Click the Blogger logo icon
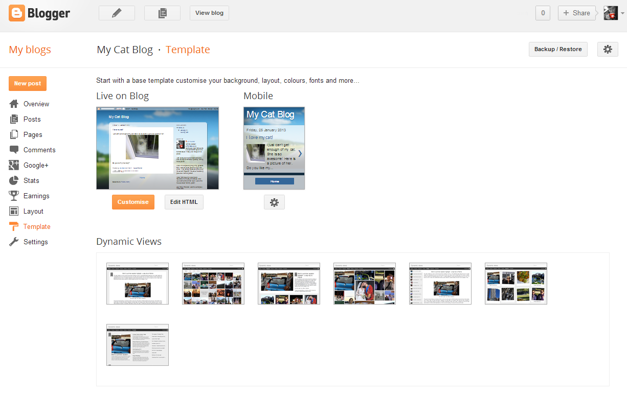Viewport: 627px width, 395px height. tap(17, 13)
